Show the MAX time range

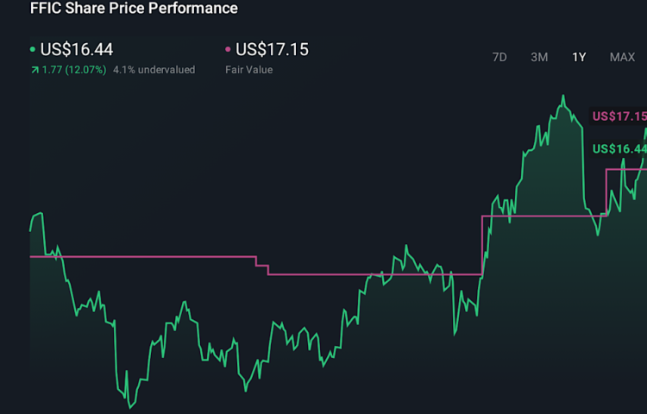click(622, 57)
